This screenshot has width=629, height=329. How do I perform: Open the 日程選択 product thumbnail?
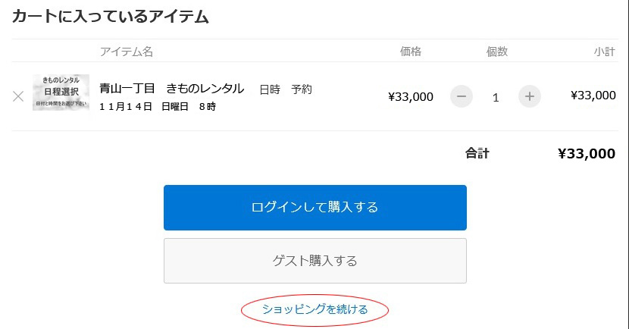click(x=61, y=92)
